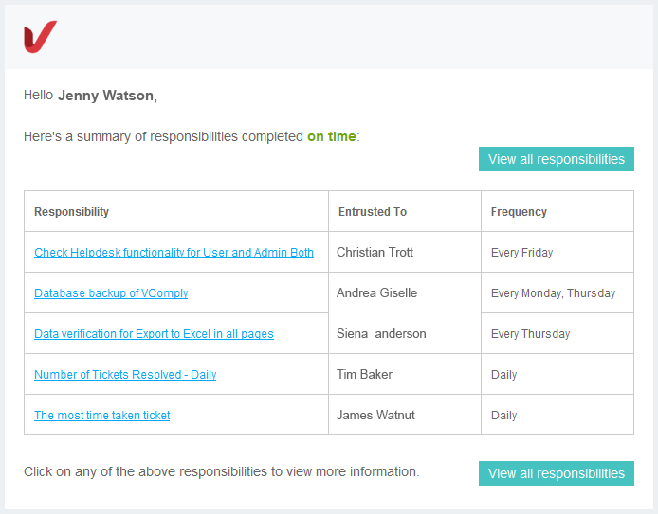Click the bottom View all responsibilities button
Screen dimensions: 658x514
[x=556, y=473]
